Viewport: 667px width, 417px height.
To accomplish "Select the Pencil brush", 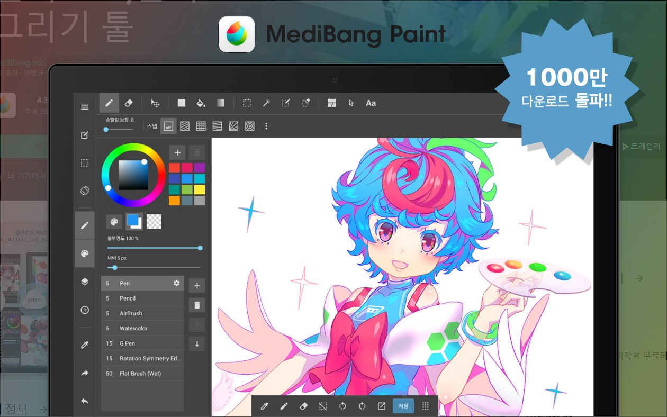I will (x=142, y=298).
